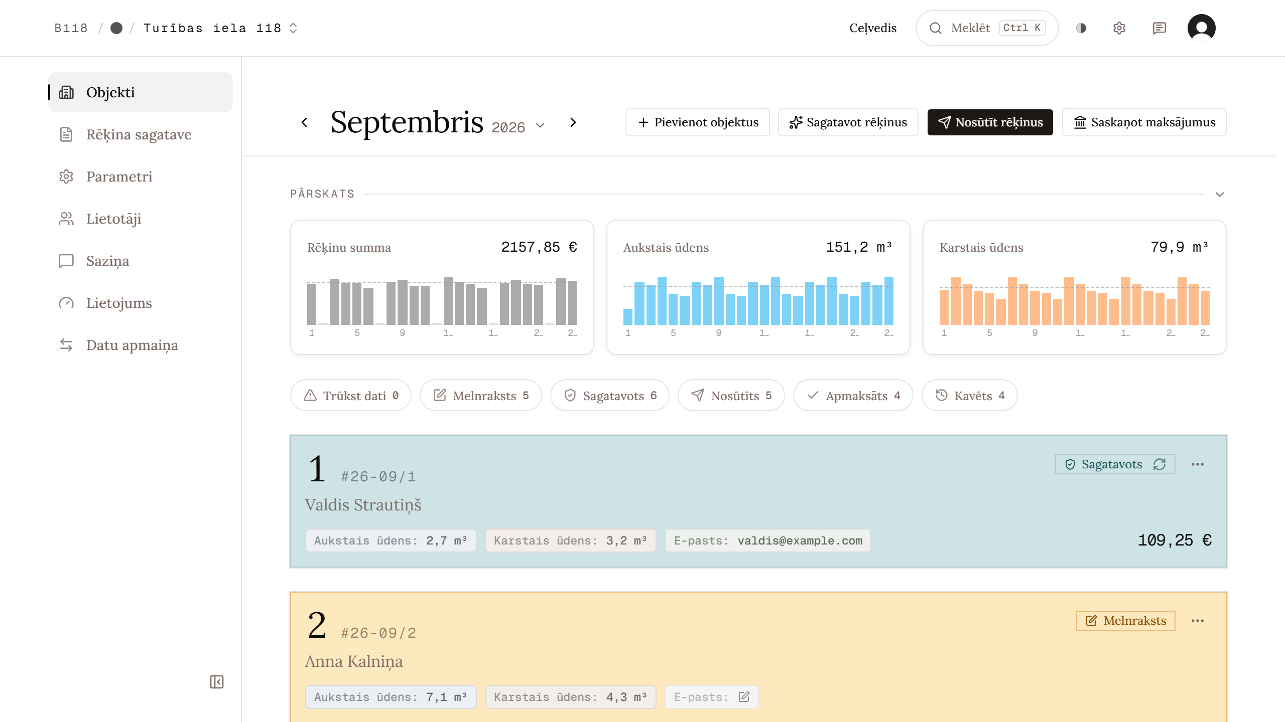Image resolution: width=1285 pixels, height=722 pixels.
Task: Open the settings gear in header
Action: [x=1119, y=28]
